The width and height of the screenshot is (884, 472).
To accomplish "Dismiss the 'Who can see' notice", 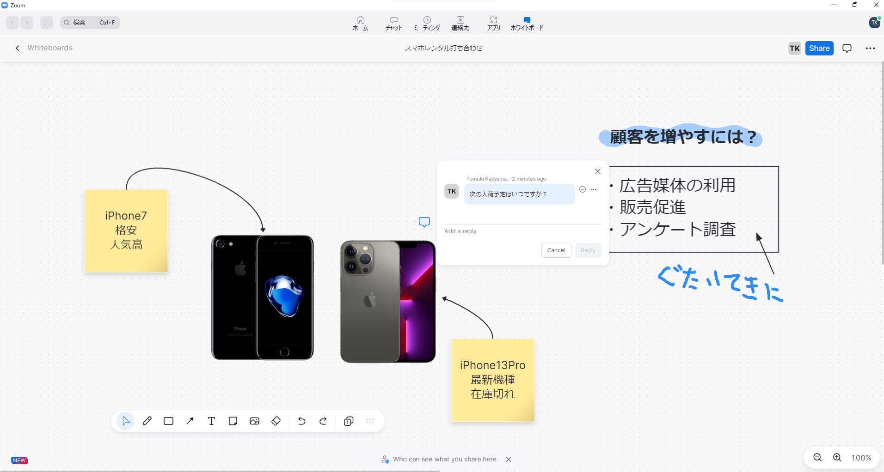I will coord(509,460).
